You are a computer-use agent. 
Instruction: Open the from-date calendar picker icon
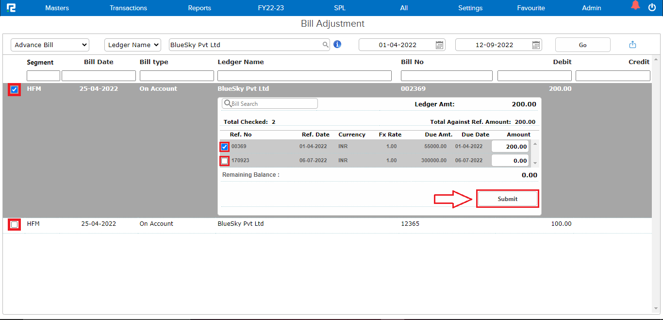(439, 45)
